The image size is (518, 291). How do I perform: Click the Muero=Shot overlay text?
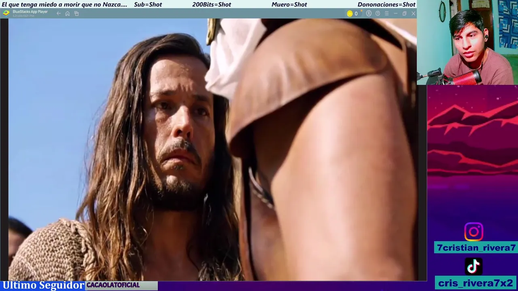point(289,4)
